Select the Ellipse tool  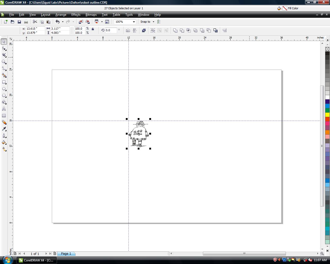tap(4, 89)
